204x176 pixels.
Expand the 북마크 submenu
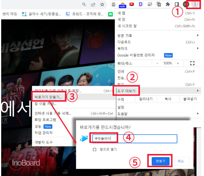158,48
